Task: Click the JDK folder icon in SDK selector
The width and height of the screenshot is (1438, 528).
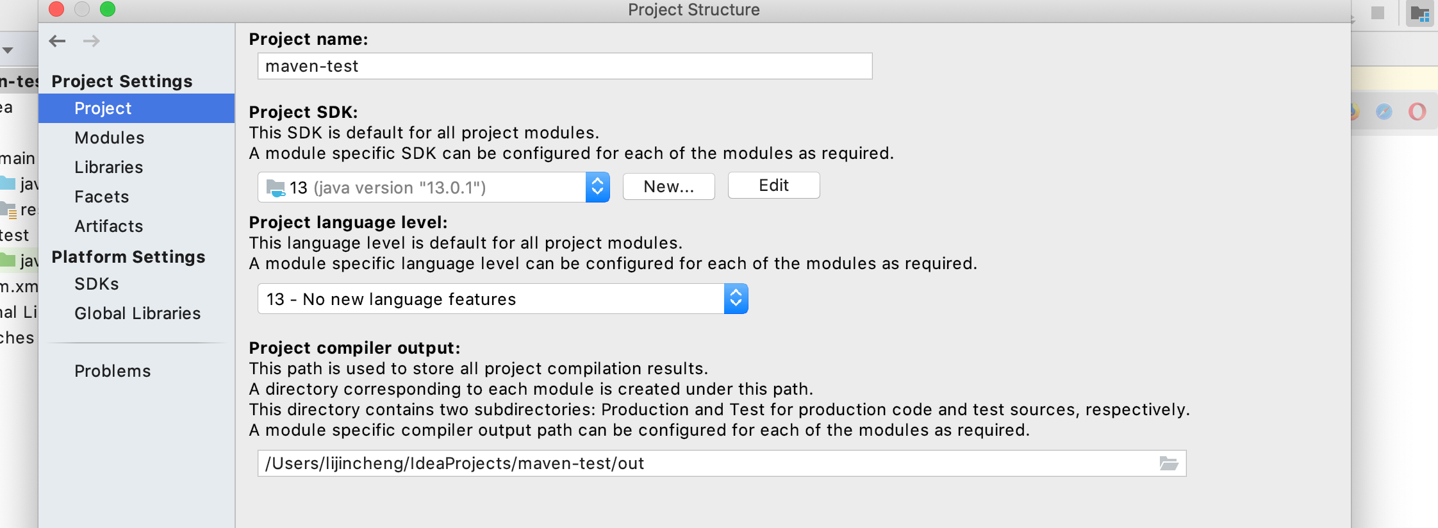Action: tap(276, 188)
